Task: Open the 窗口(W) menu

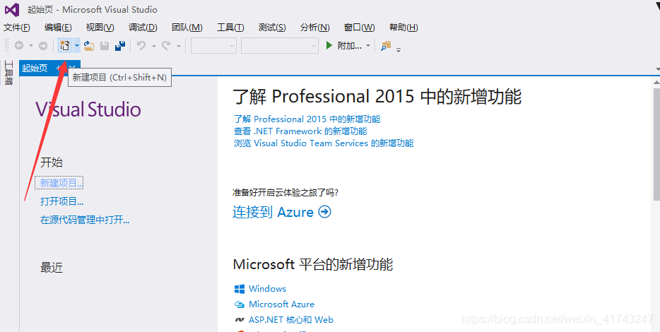Action: [x=360, y=28]
